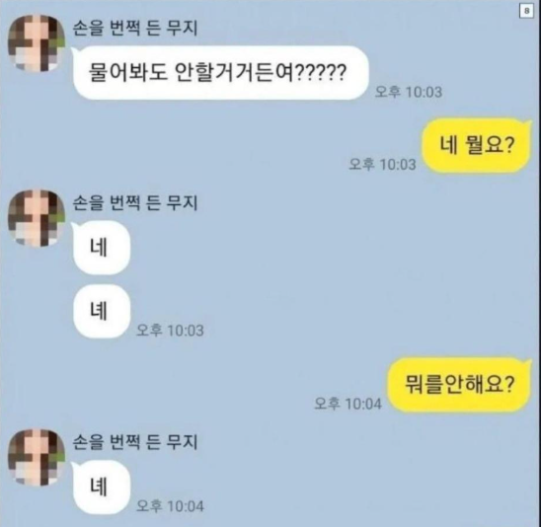Tap the 오후 10:04 timestamp beside last '녜'
The height and width of the screenshot is (527, 541).
pyautogui.click(x=170, y=506)
